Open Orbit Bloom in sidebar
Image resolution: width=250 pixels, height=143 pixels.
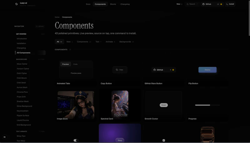coord(22,78)
